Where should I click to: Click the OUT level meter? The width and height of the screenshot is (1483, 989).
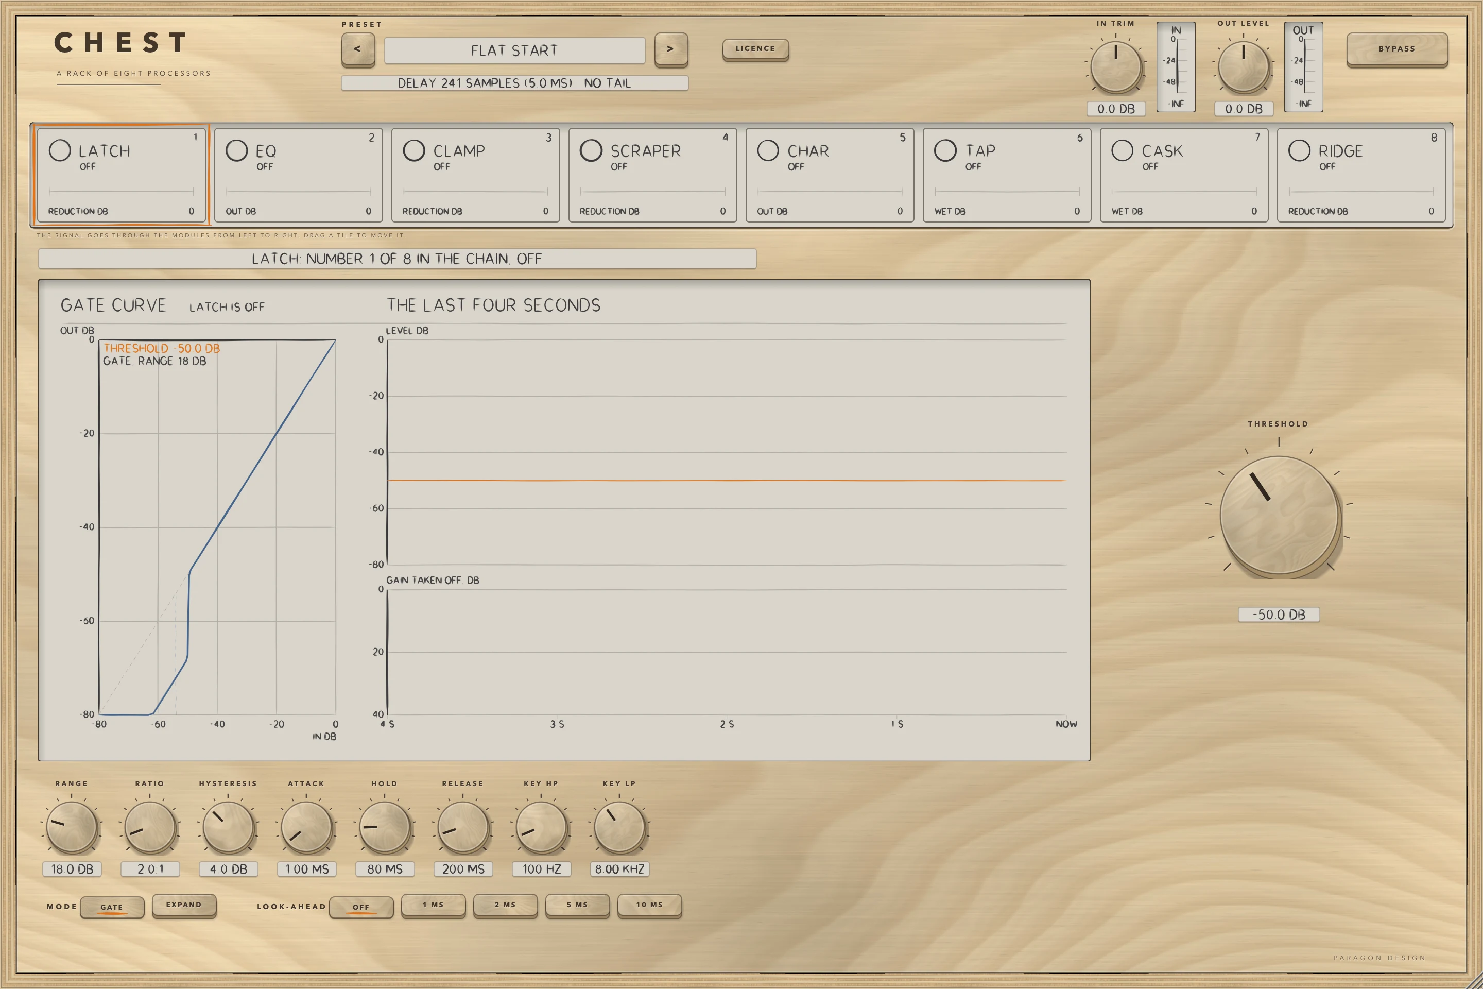(1303, 67)
